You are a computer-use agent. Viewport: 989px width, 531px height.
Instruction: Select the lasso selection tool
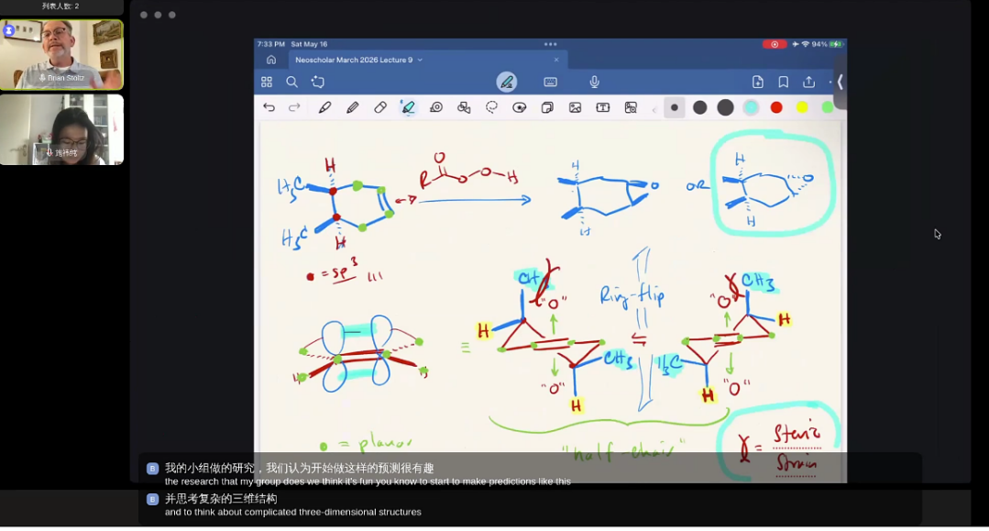(491, 108)
